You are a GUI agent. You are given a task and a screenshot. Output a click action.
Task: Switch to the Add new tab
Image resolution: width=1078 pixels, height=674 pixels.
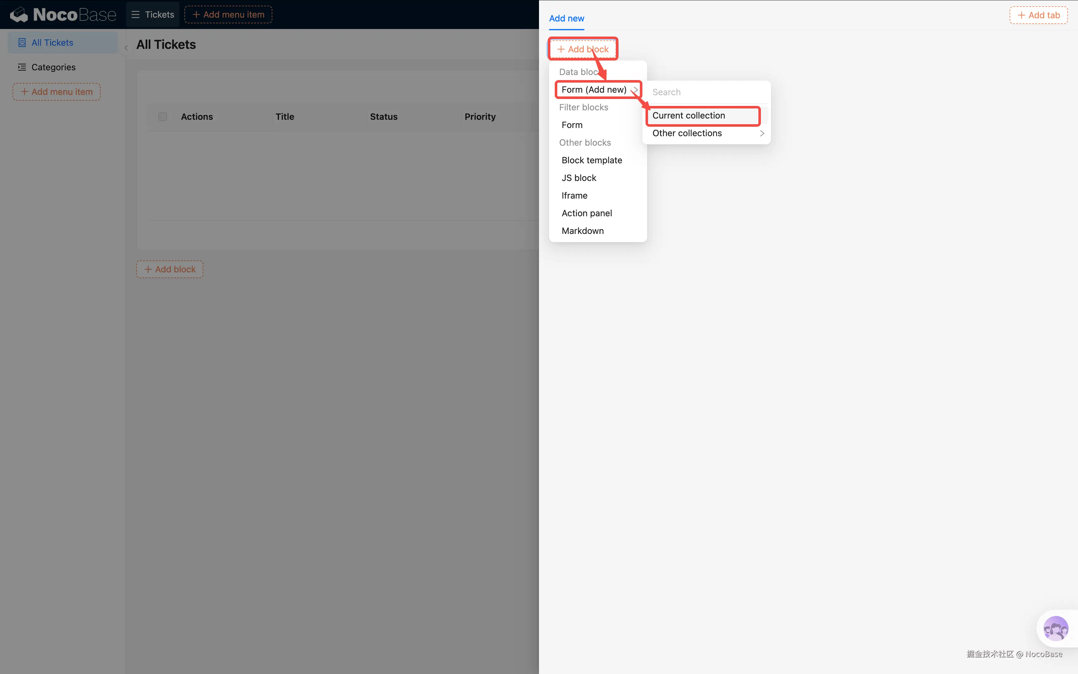(566, 18)
